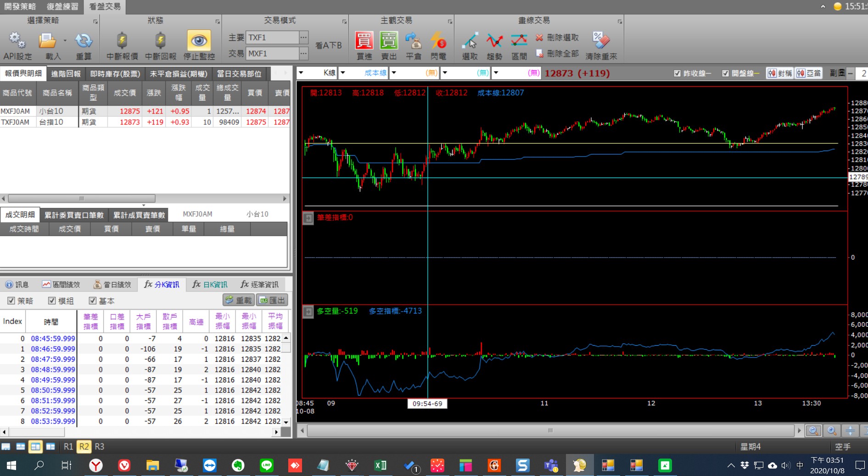The height and width of the screenshot is (476, 868).
Task: Select the 選取 line selection tool
Action: coord(470,40)
